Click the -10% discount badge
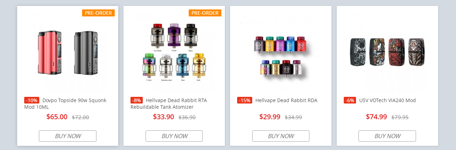456x150 pixels. pyautogui.click(x=32, y=100)
